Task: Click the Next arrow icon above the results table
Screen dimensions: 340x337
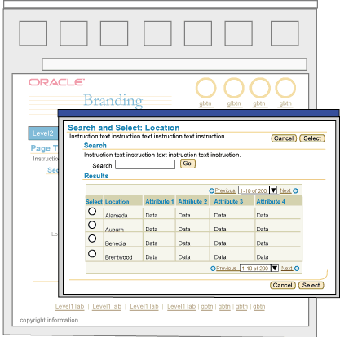Action: tap(295, 190)
